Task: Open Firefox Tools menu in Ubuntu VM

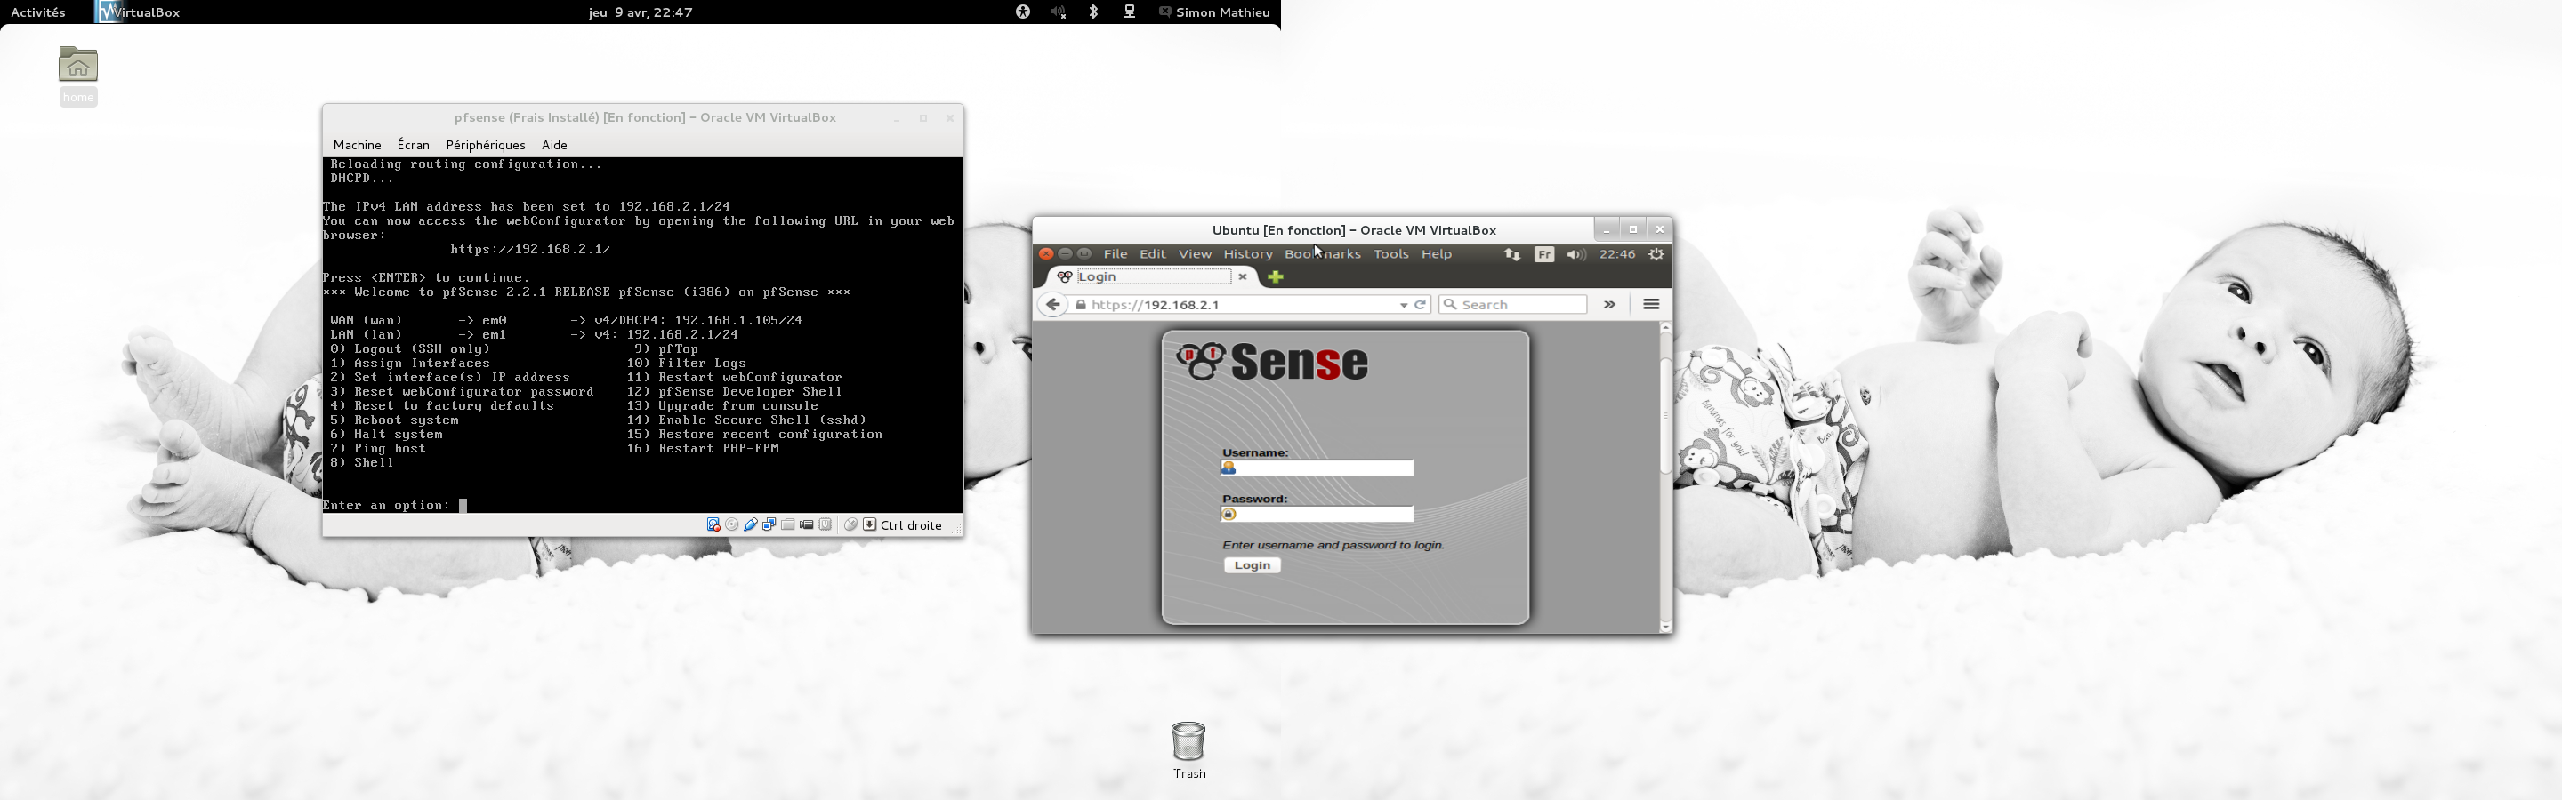Action: point(1390,254)
